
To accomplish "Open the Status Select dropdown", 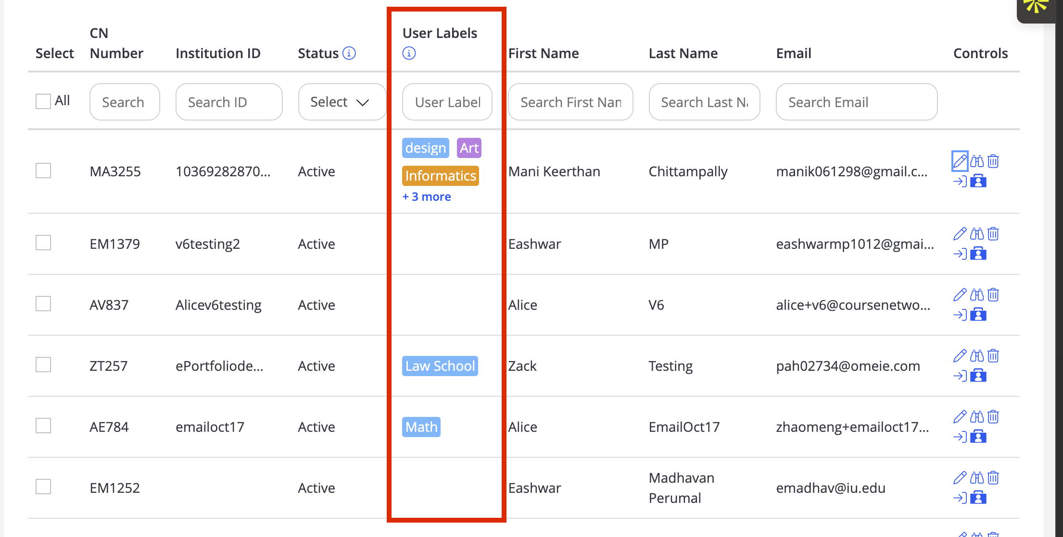I will point(342,102).
